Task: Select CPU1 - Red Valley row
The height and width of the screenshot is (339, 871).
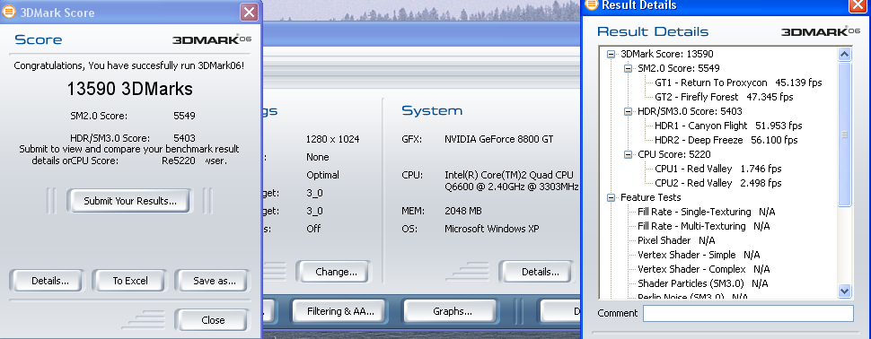Action: pyautogui.click(x=717, y=169)
